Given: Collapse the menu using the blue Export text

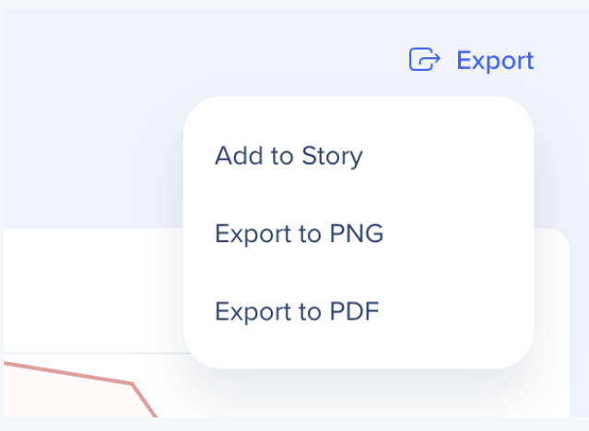Looking at the screenshot, I should 495,60.
